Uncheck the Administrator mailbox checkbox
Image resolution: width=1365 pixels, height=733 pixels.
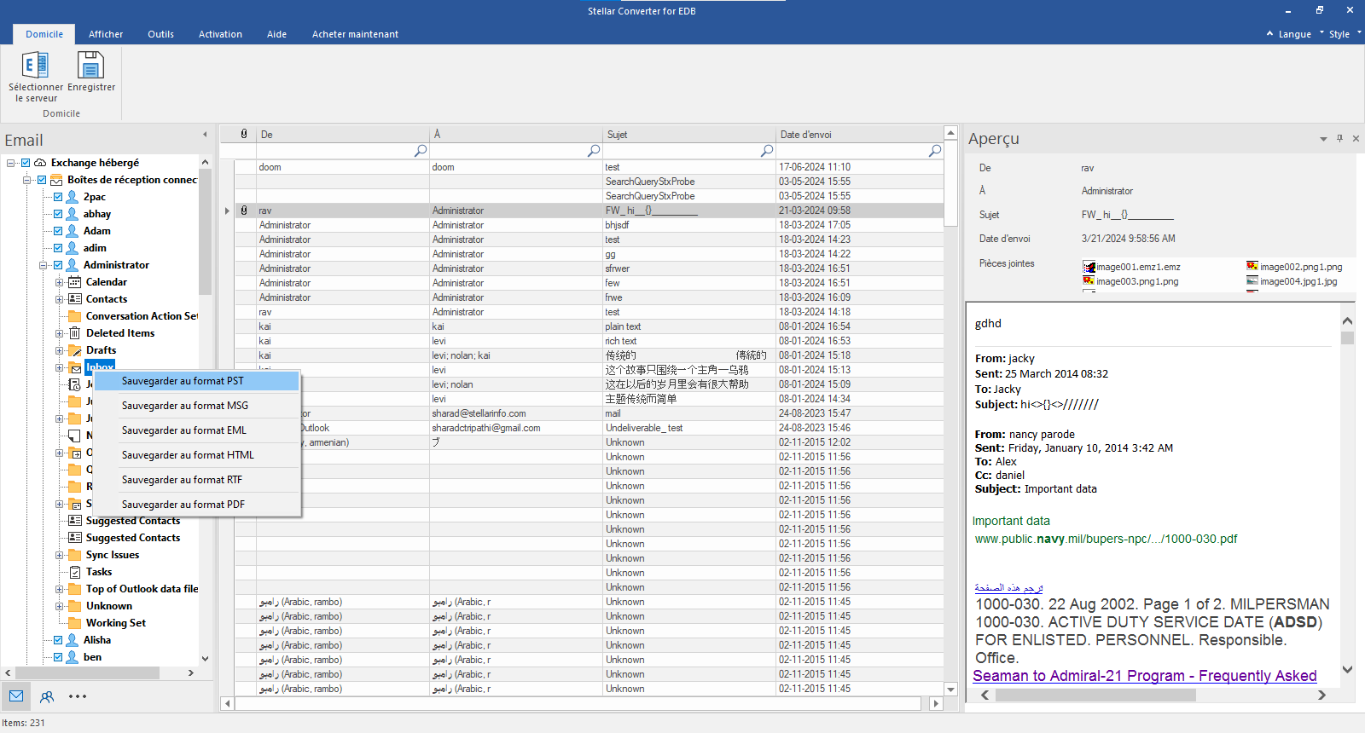(x=58, y=265)
